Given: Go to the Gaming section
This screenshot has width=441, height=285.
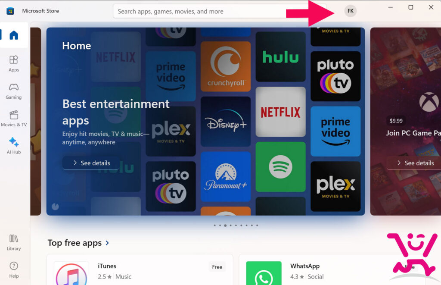Looking at the screenshot, I should tap(14, 91).
